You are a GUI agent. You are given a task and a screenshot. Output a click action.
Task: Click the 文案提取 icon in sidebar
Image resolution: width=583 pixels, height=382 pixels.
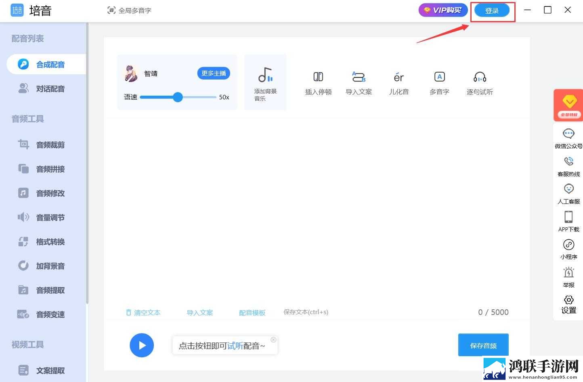(x=23, y=370)
